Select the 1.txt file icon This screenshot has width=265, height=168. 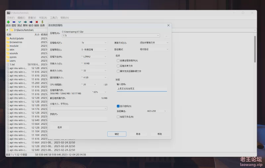8,64
